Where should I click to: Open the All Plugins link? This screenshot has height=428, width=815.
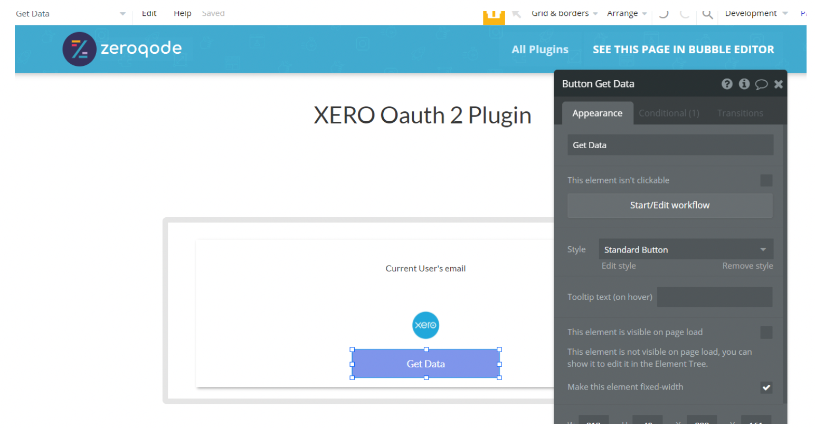[x=540, y=50]
